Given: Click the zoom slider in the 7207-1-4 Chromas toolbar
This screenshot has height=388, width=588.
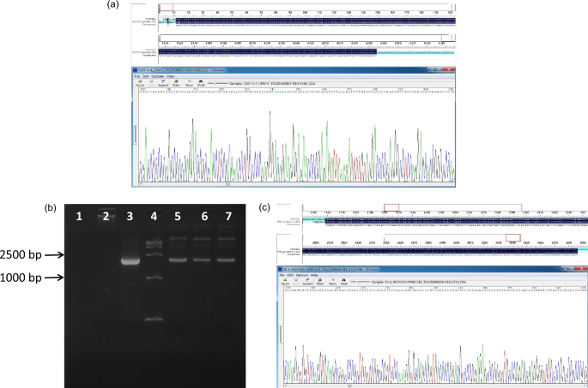Looking at the screenshot, I should (x=218, y=83).
